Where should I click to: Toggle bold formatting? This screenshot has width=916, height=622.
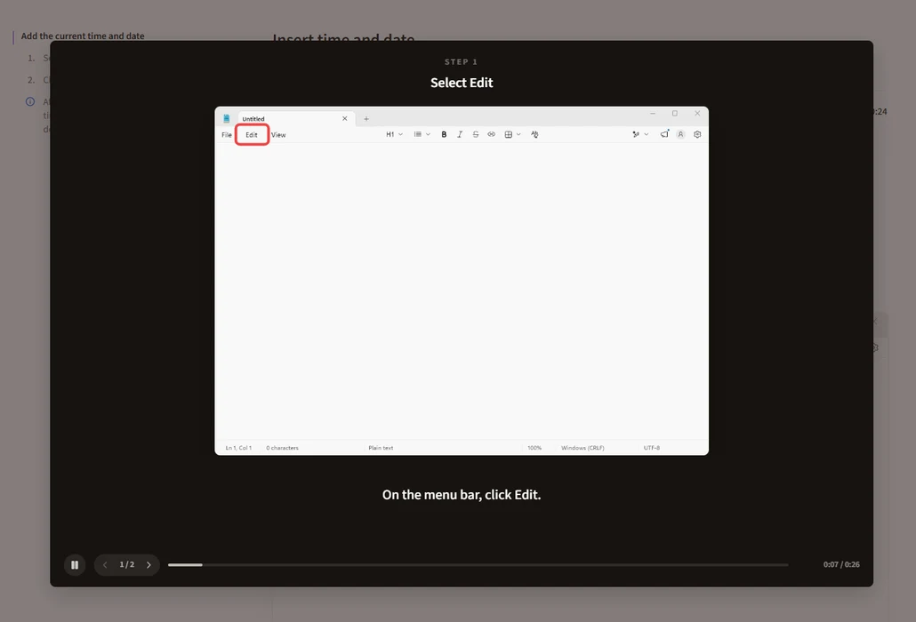[x=444, y=134]
